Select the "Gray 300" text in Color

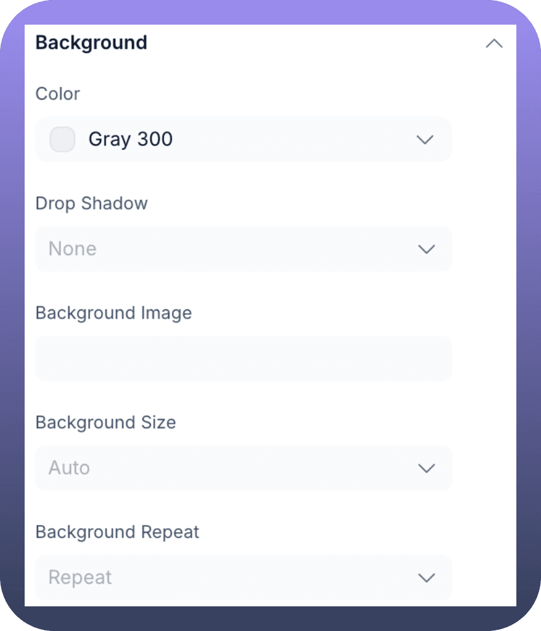[x=131, y=139]
